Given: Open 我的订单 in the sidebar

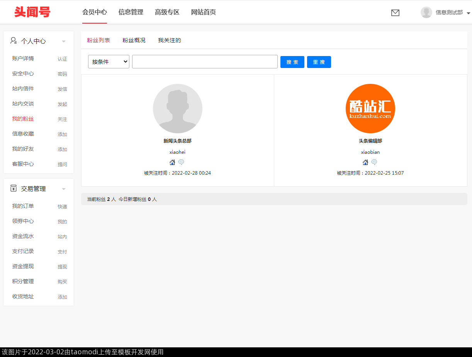Looking at the screenshot, I should (23, 206).
